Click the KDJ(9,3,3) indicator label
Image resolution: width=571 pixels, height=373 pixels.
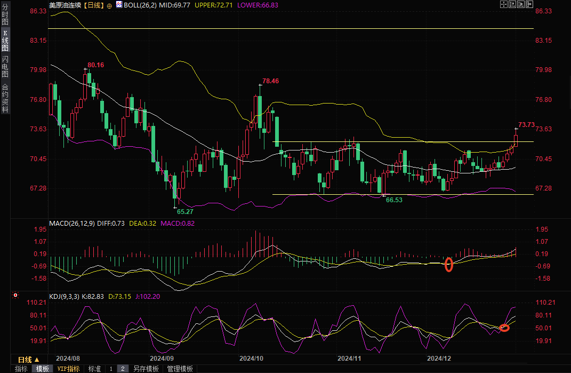[x=65, y=296]
